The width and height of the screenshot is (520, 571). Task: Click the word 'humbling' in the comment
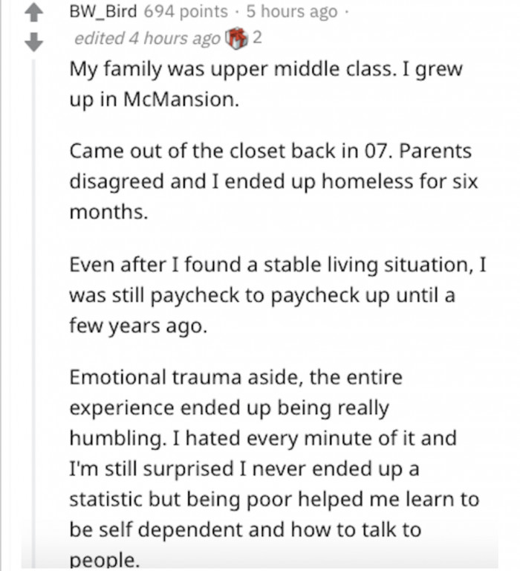click(x=116, y=438)
